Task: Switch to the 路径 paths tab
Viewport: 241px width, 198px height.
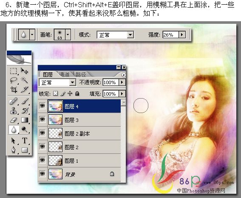Action: point(81,74)
